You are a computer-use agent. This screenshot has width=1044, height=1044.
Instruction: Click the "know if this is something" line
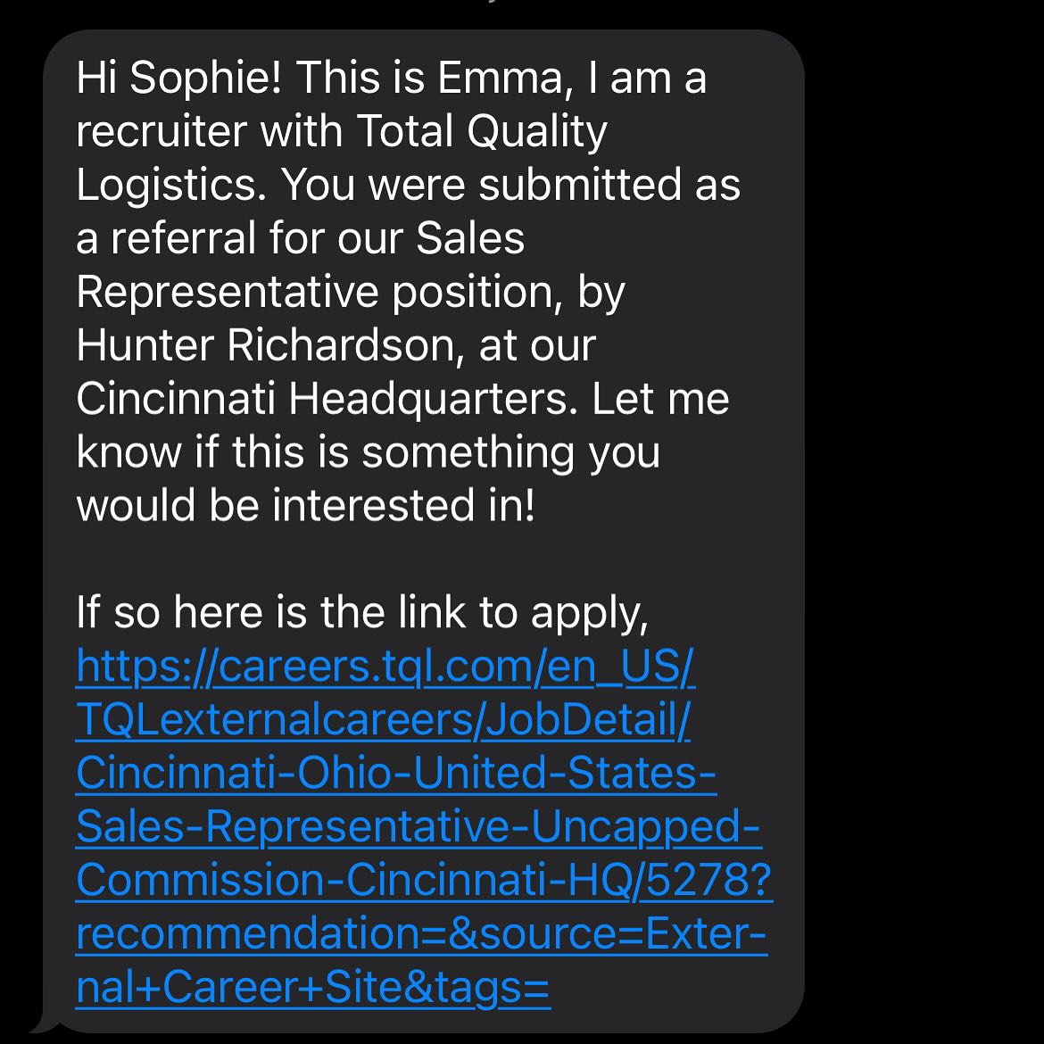click(368, 452)
